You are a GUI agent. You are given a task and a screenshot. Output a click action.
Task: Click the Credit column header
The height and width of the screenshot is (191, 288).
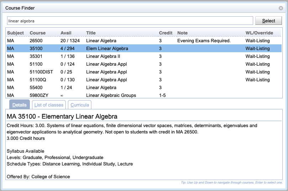click(165, 33)
